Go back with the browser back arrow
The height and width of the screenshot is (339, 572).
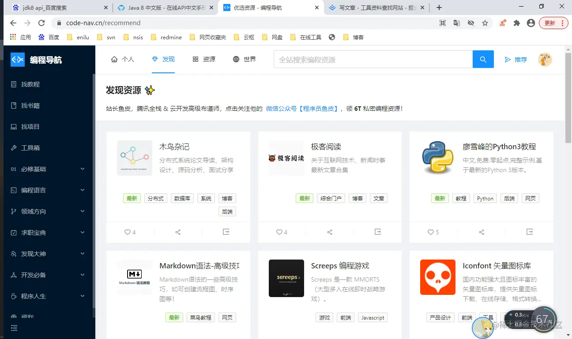[14, 23]
